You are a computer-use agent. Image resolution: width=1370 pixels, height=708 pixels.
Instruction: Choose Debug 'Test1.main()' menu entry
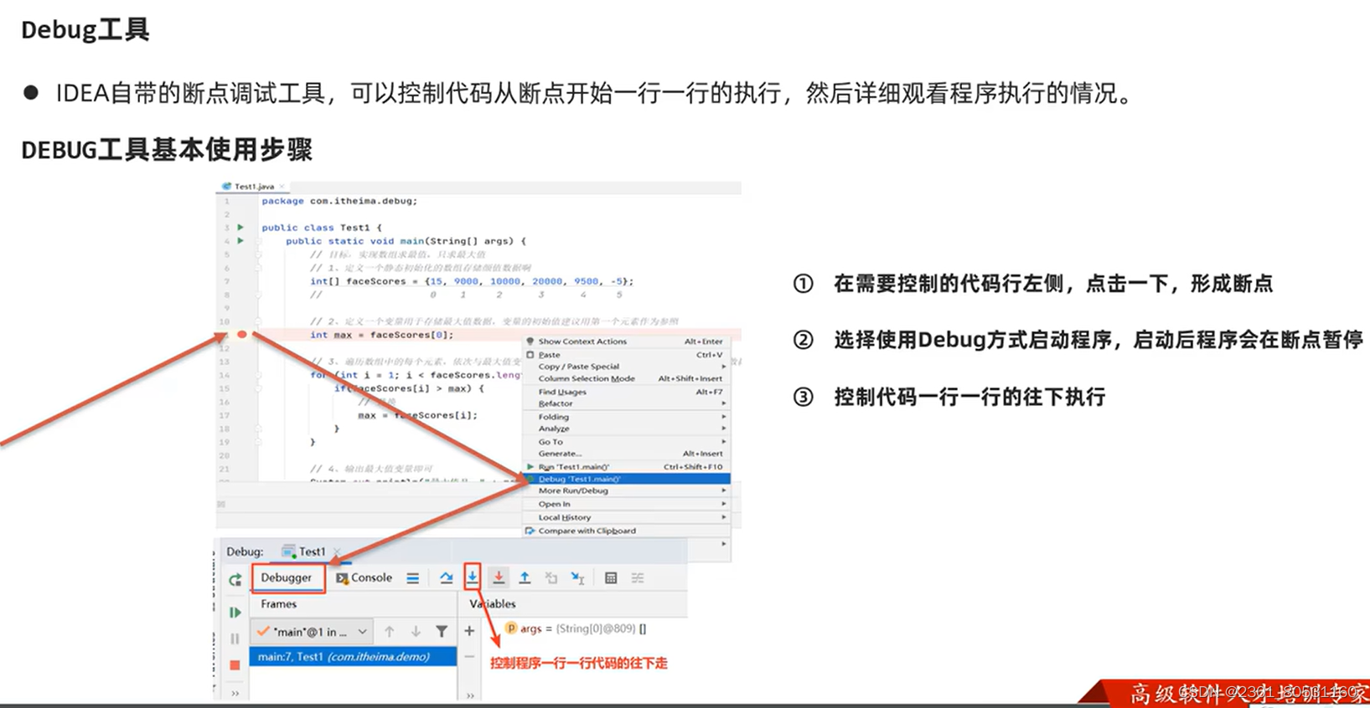tap(628, 479)
